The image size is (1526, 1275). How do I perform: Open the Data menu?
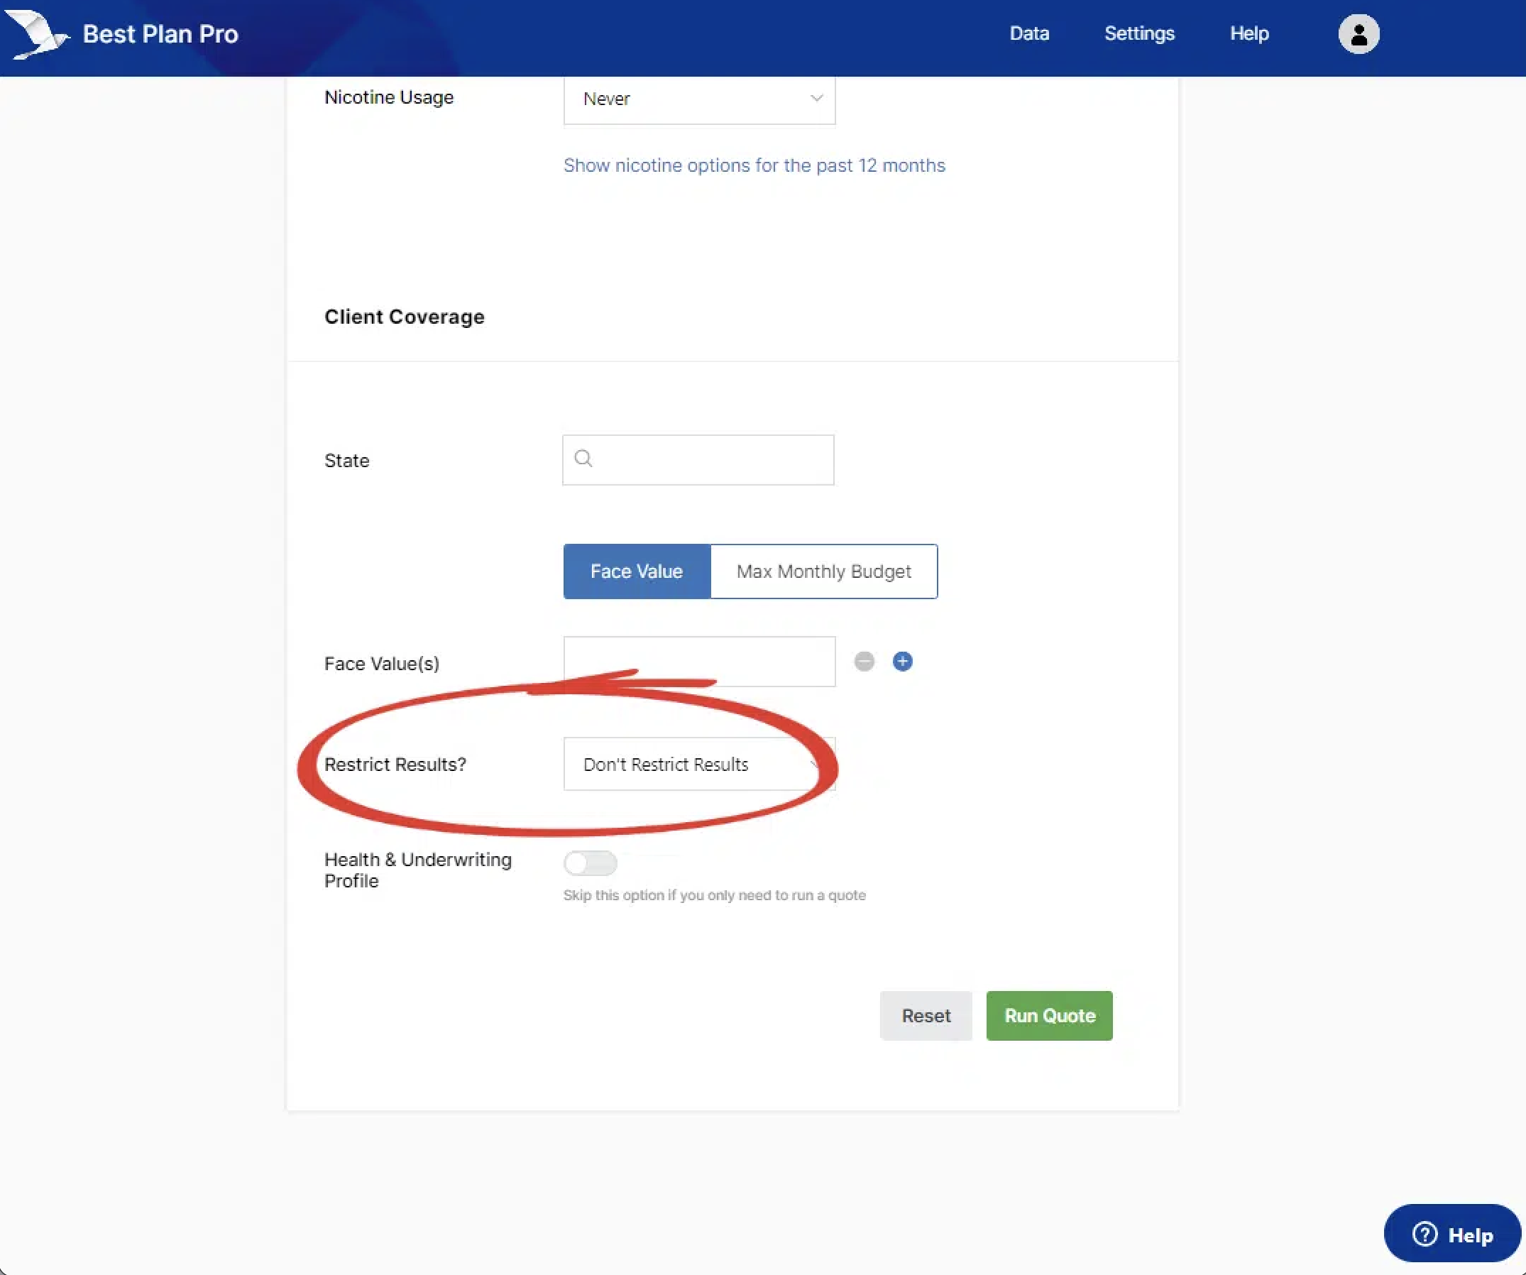tap(1029, 33)
